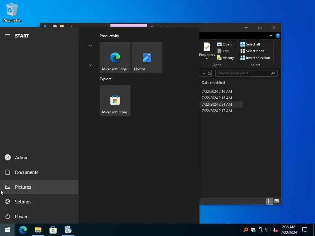Expand the first collapsed app group chevron
This screenshot has height=236, width=315.
pos(90,46)
